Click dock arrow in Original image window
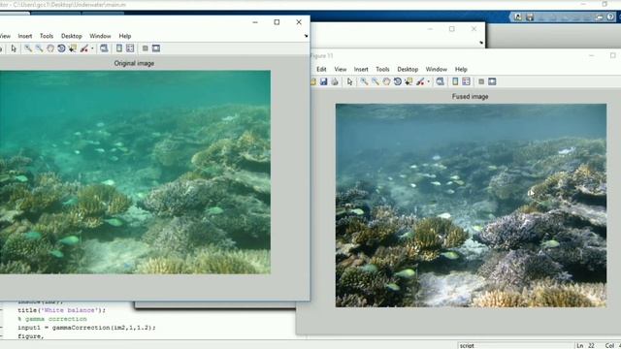Image resolution: width=621 pixels, height=349 pixels. tap(306, 36)
